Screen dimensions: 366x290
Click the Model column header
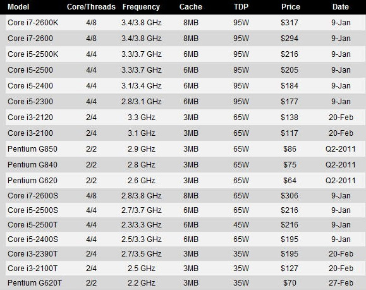pyautogui.click(x=18, y=7)
